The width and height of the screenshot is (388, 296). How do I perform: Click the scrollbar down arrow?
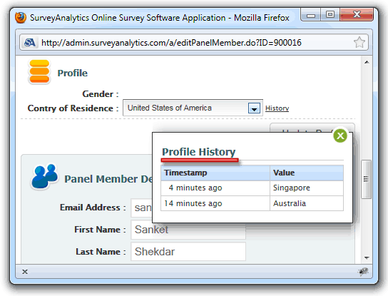click(x=367, y=258)
